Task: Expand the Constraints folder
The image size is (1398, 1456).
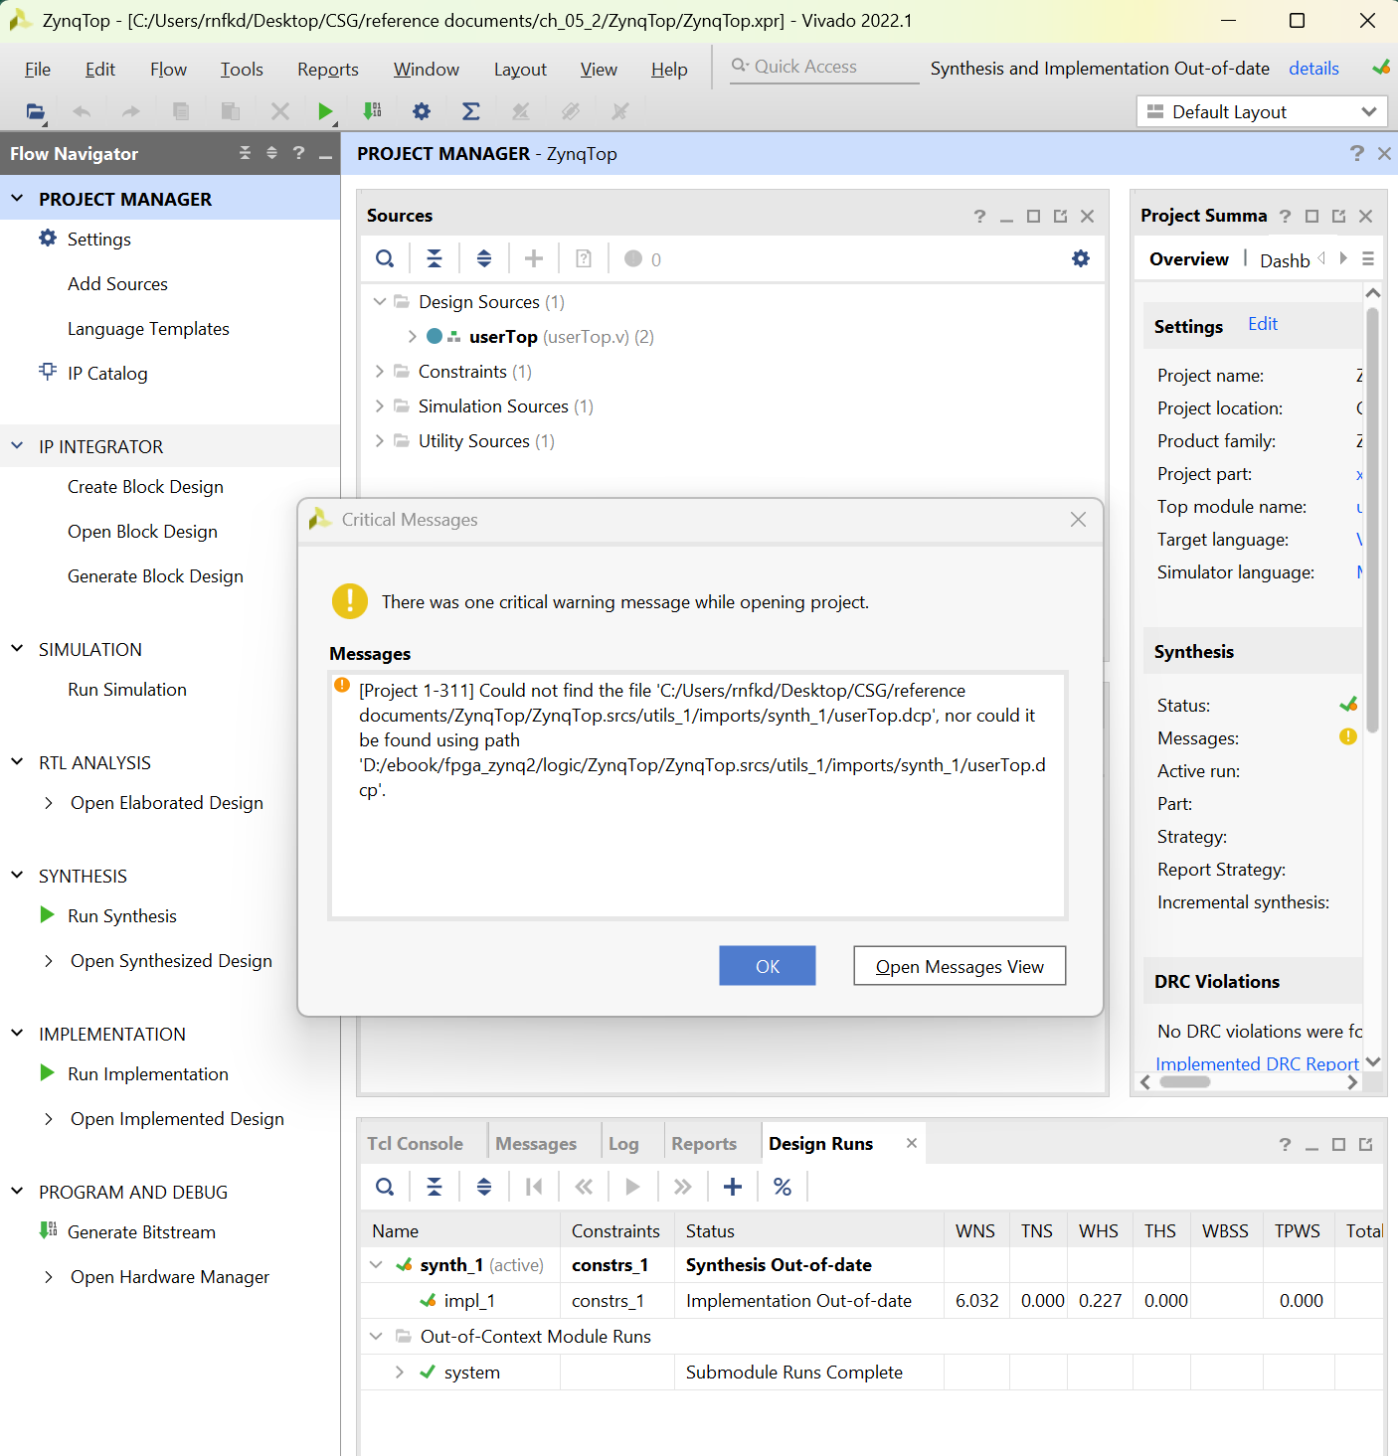Action: coord(379,372)
